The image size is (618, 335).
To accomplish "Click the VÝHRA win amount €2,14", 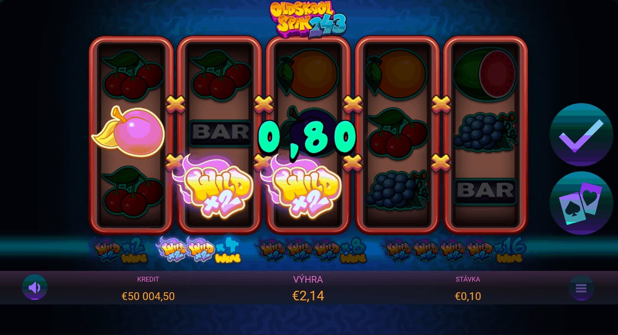I will point(308,296).
